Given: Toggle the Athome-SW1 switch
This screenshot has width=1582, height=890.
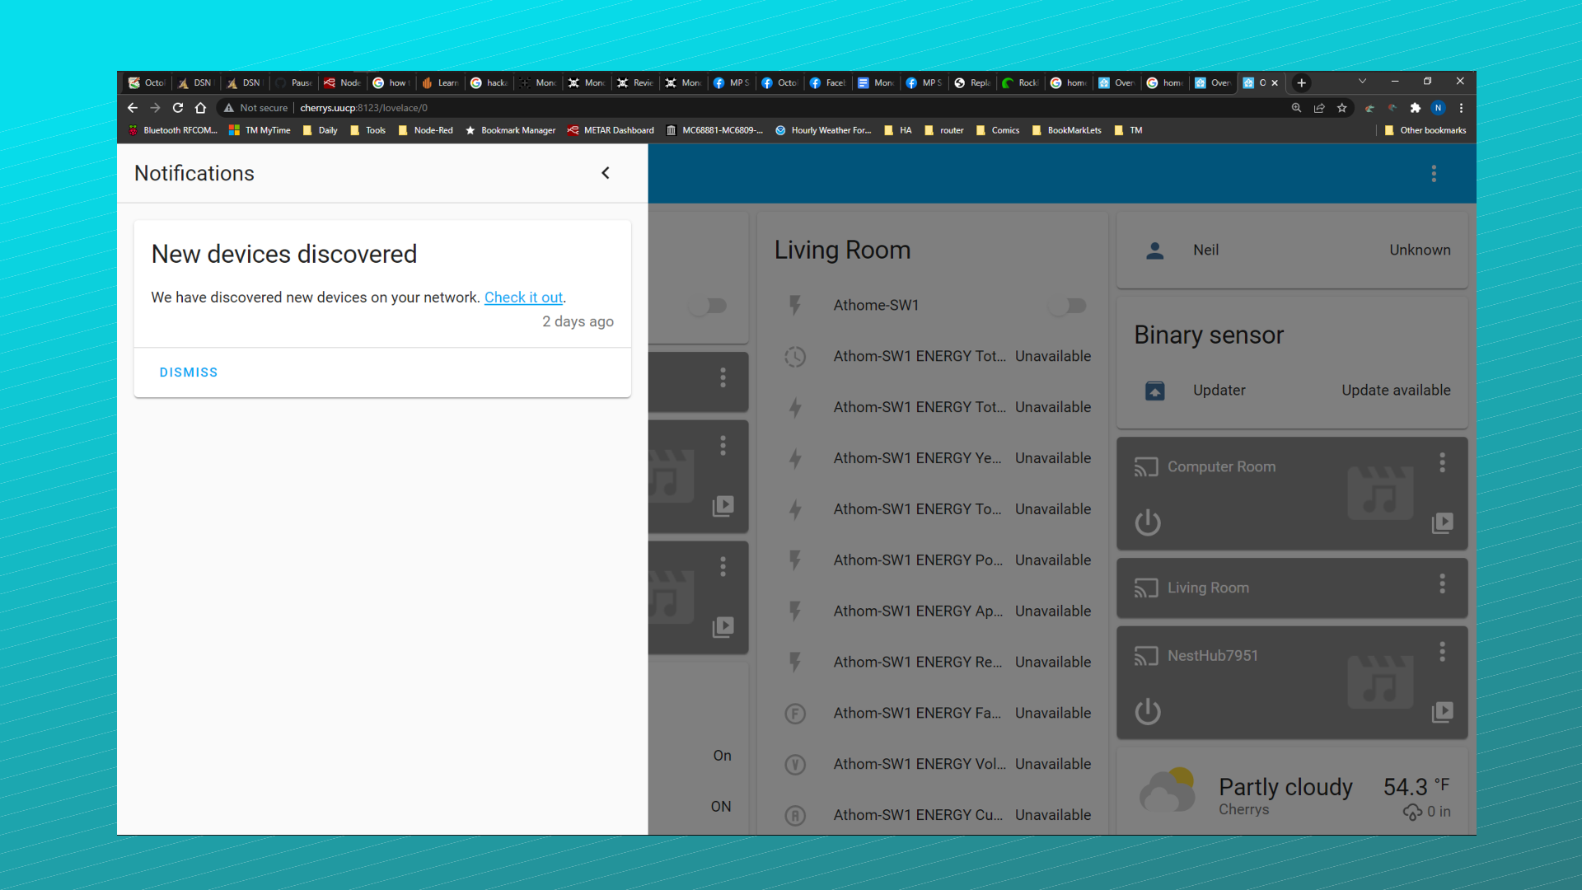Looking at the screenshot, I should tap(1068, 306).
